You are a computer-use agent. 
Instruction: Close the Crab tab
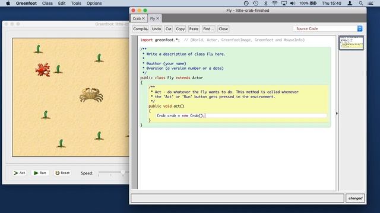click(144, 18)
